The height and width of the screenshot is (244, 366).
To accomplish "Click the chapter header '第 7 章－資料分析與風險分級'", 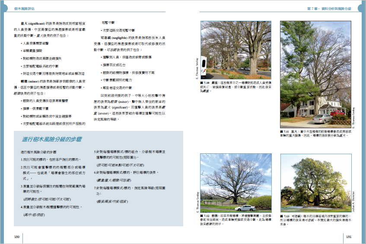I will pos(329,9).
